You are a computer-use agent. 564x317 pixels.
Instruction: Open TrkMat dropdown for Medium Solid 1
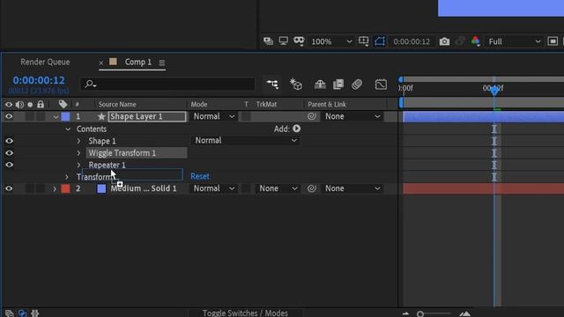coord(278,188)
